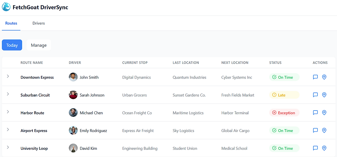Open message for Downtown Express route
The width and height of the screenshot is (337, 157).
point(315,77)
